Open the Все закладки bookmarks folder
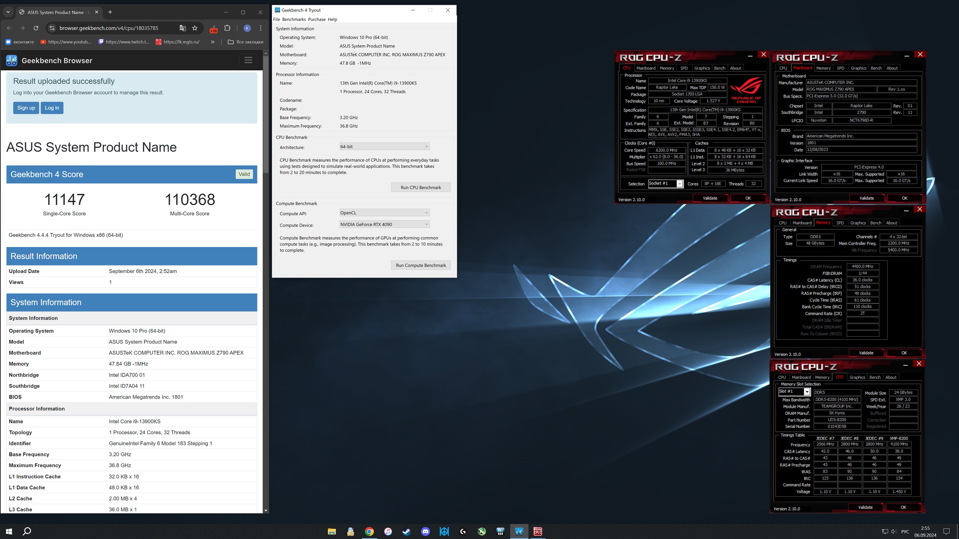This screenshot has width=959, height=539. 246,42
